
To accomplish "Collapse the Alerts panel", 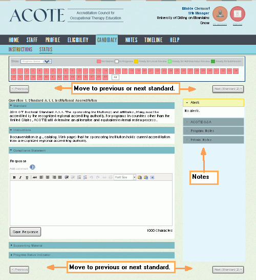I will (214, 103).
